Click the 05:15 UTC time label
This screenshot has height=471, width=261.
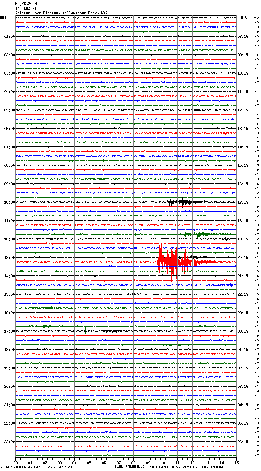click(x=243, y=423)
